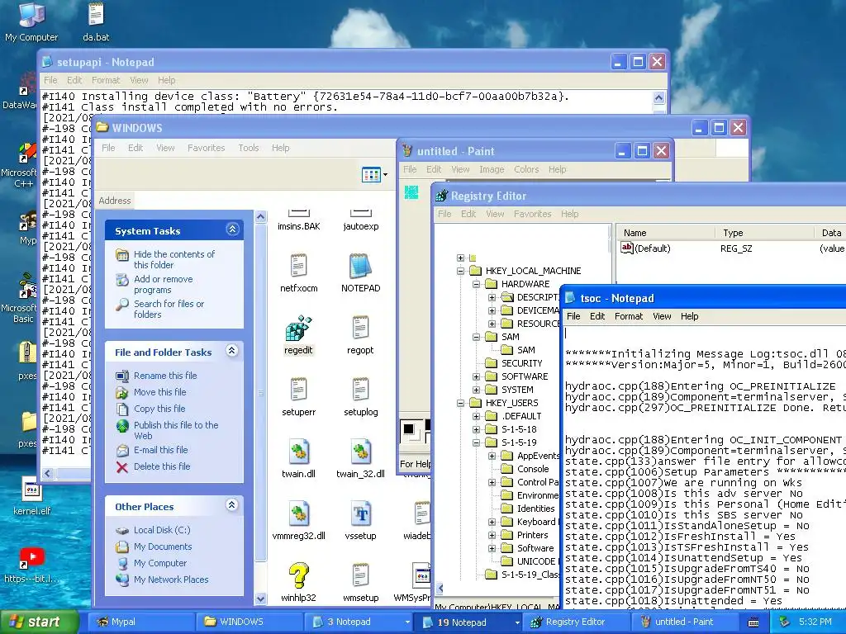
Task: Open kernel.elf desktop icon
Action: 31,497
